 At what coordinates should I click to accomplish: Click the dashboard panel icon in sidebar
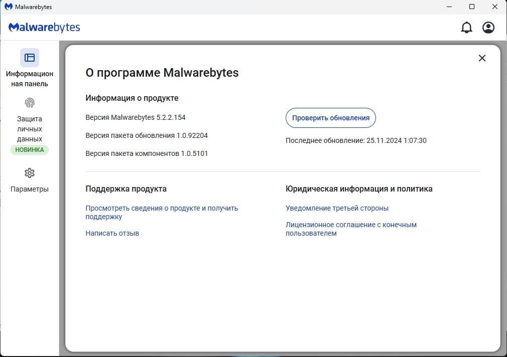(x=30, y=58)
